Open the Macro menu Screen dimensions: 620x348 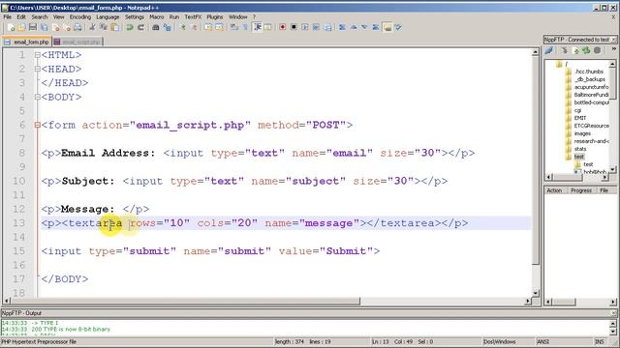pos(157,17)
